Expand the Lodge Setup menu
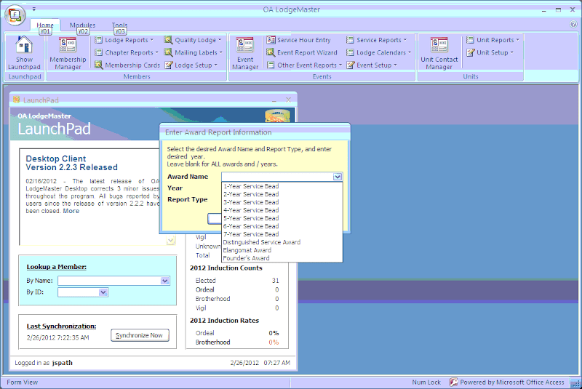 pos(191,65)
